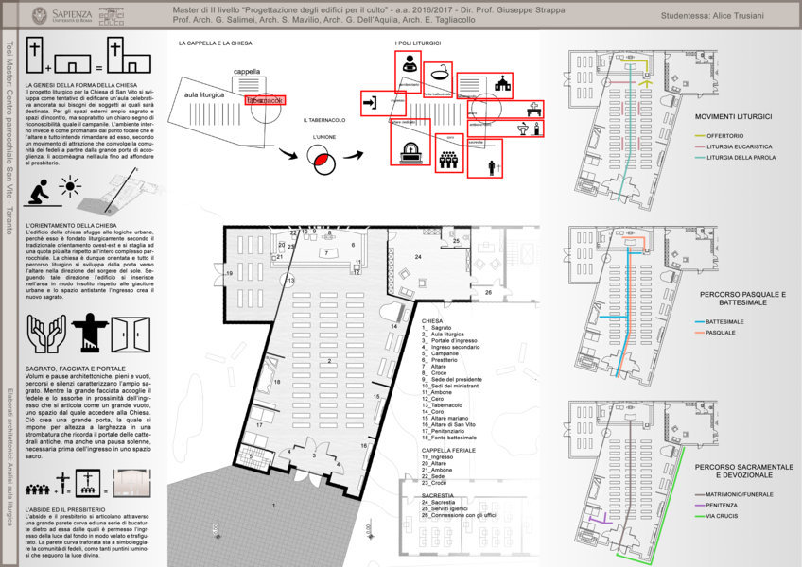
Task: Click the heading 'I POLI LITURGICI'
Action: 417,43
